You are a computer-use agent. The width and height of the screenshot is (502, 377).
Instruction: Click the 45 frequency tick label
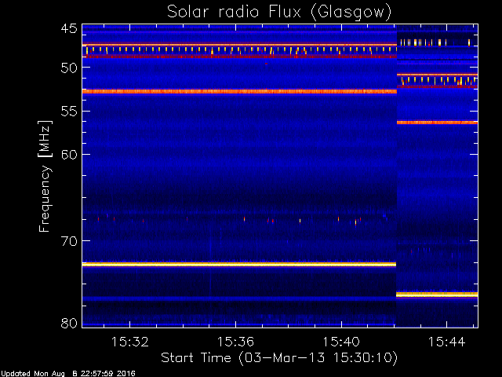point(69,29)
